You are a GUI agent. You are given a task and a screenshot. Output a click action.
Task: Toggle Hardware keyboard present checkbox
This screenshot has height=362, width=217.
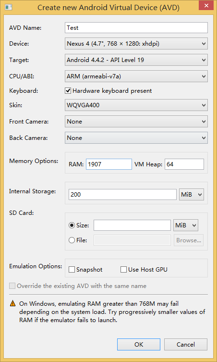[68, 91]
